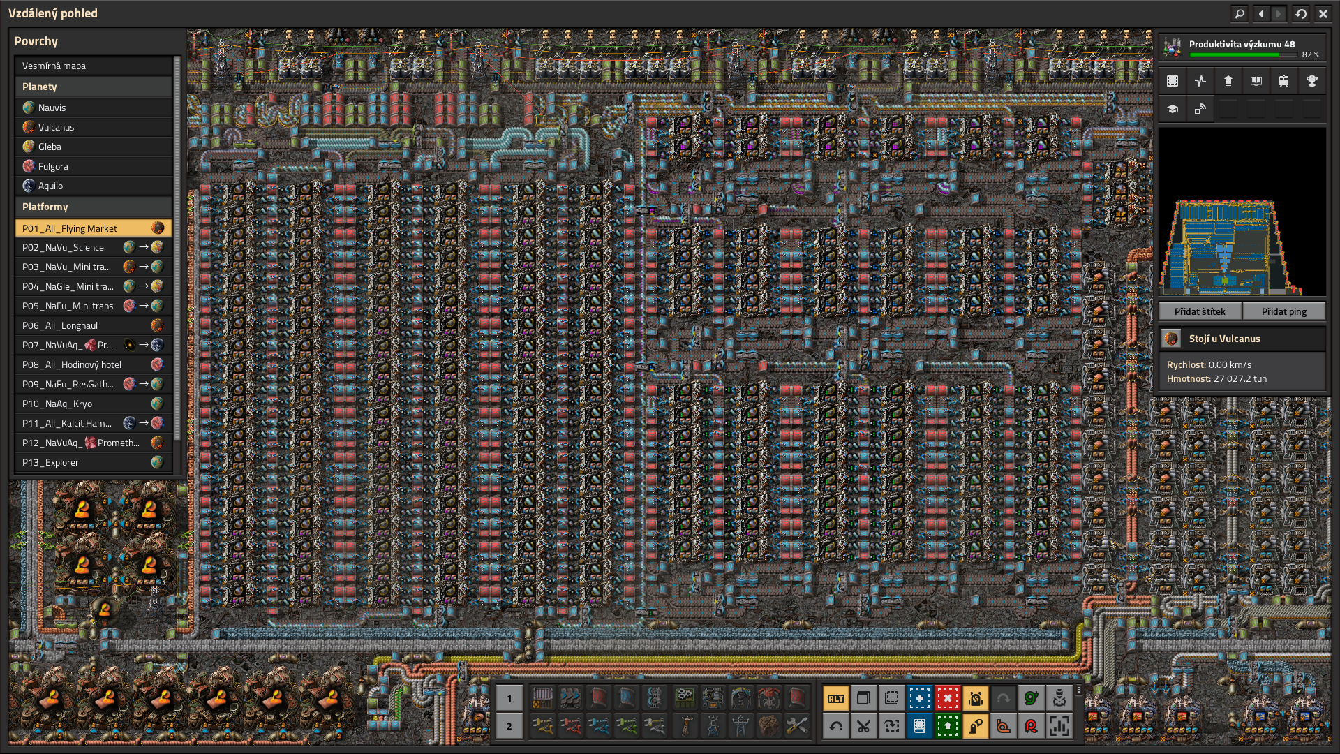The height and width of the screenshot is (754, 1340).
Task: Switch to quickbar row 1 selector
Action: tap(509, 698)
